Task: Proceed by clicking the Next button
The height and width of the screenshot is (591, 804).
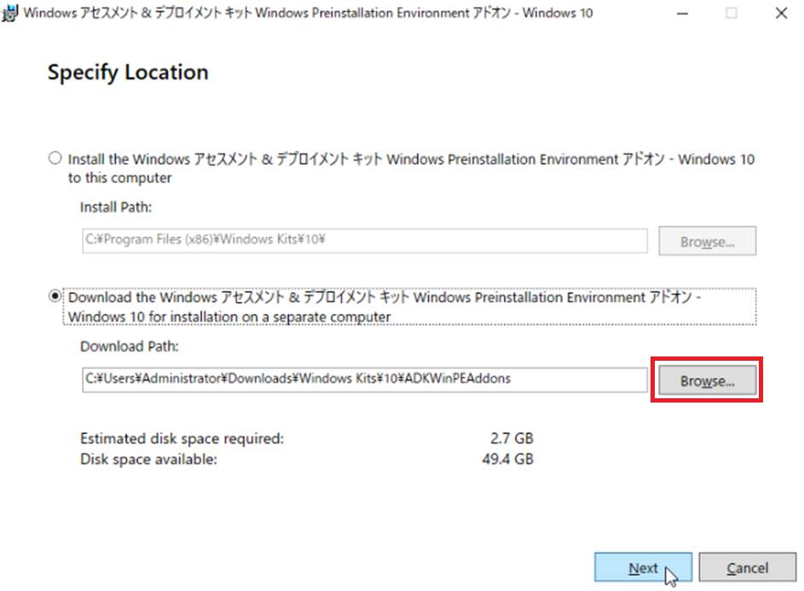Action: [x=644, y=568]
